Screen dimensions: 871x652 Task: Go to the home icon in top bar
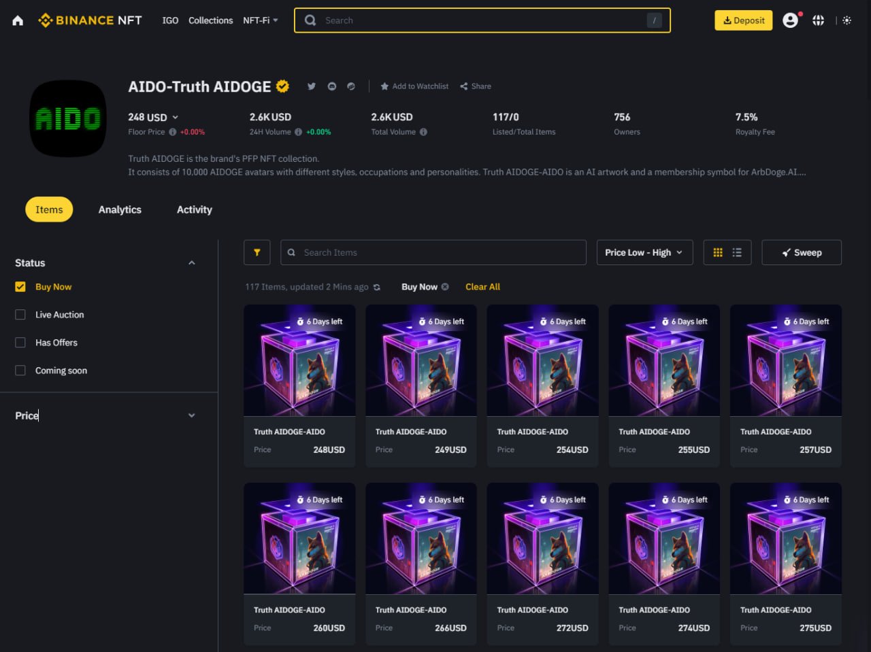coord(18,20)
